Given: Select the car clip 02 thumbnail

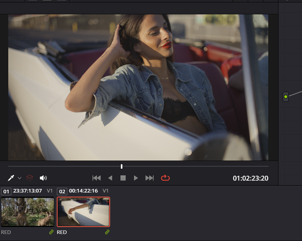Looking at the screenshot, I should coord(83,211).
